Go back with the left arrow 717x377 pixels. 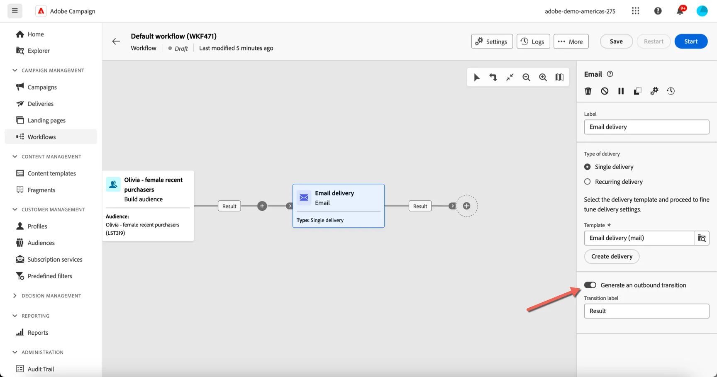tap(116, 41)
